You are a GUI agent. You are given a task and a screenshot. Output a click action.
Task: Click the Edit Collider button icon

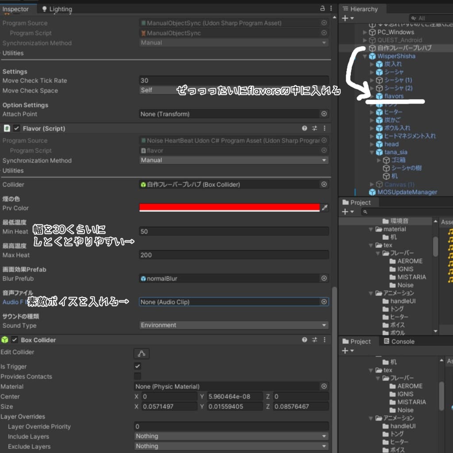pos(142,353)
